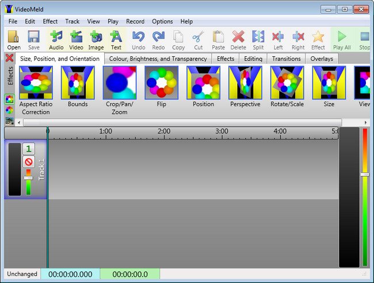
Task: Click the 1:00 mark on timeline ruler
Action: (x=106, y=131)
